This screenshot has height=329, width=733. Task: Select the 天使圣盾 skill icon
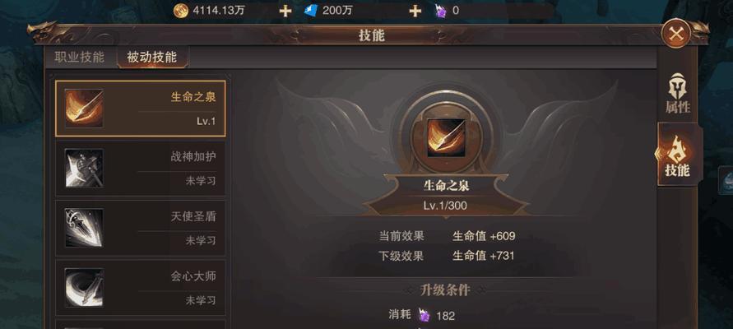[x=84, y=228]
